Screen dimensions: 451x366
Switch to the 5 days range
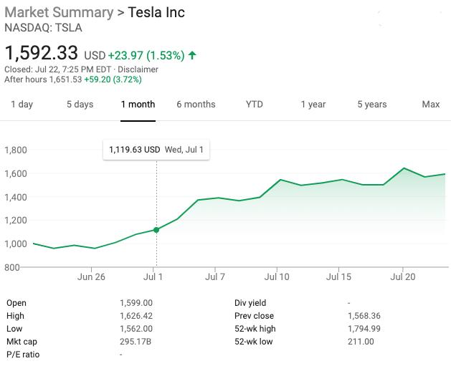tap(80, 105)
